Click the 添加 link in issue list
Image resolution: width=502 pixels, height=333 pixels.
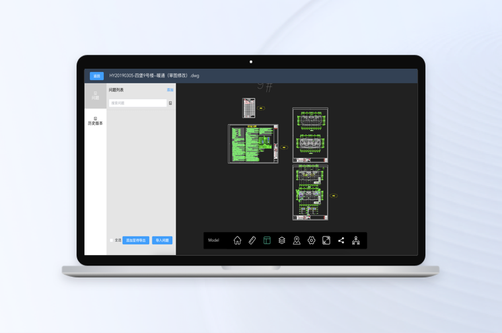click(x=170, y=90)
